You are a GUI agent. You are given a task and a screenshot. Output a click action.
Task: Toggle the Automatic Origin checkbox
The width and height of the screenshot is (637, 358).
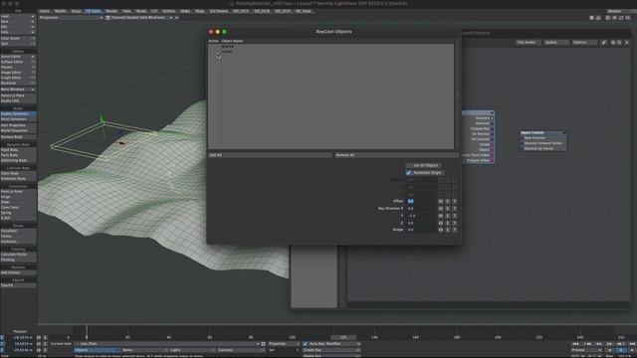[409, 173]
